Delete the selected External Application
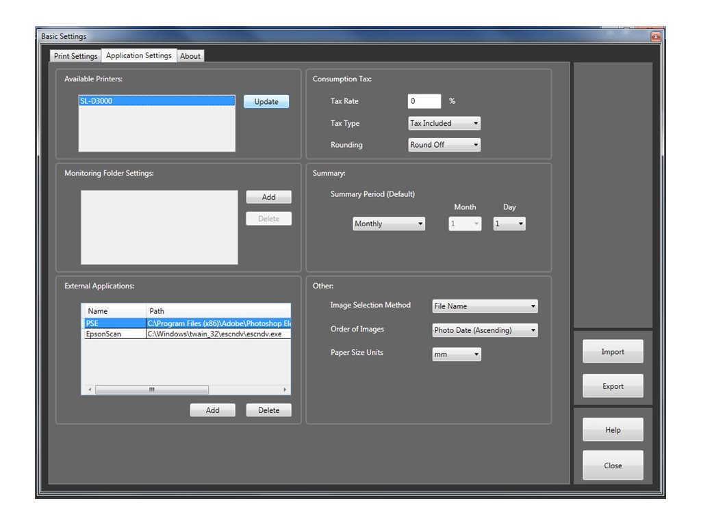 (x=268, y=409)
